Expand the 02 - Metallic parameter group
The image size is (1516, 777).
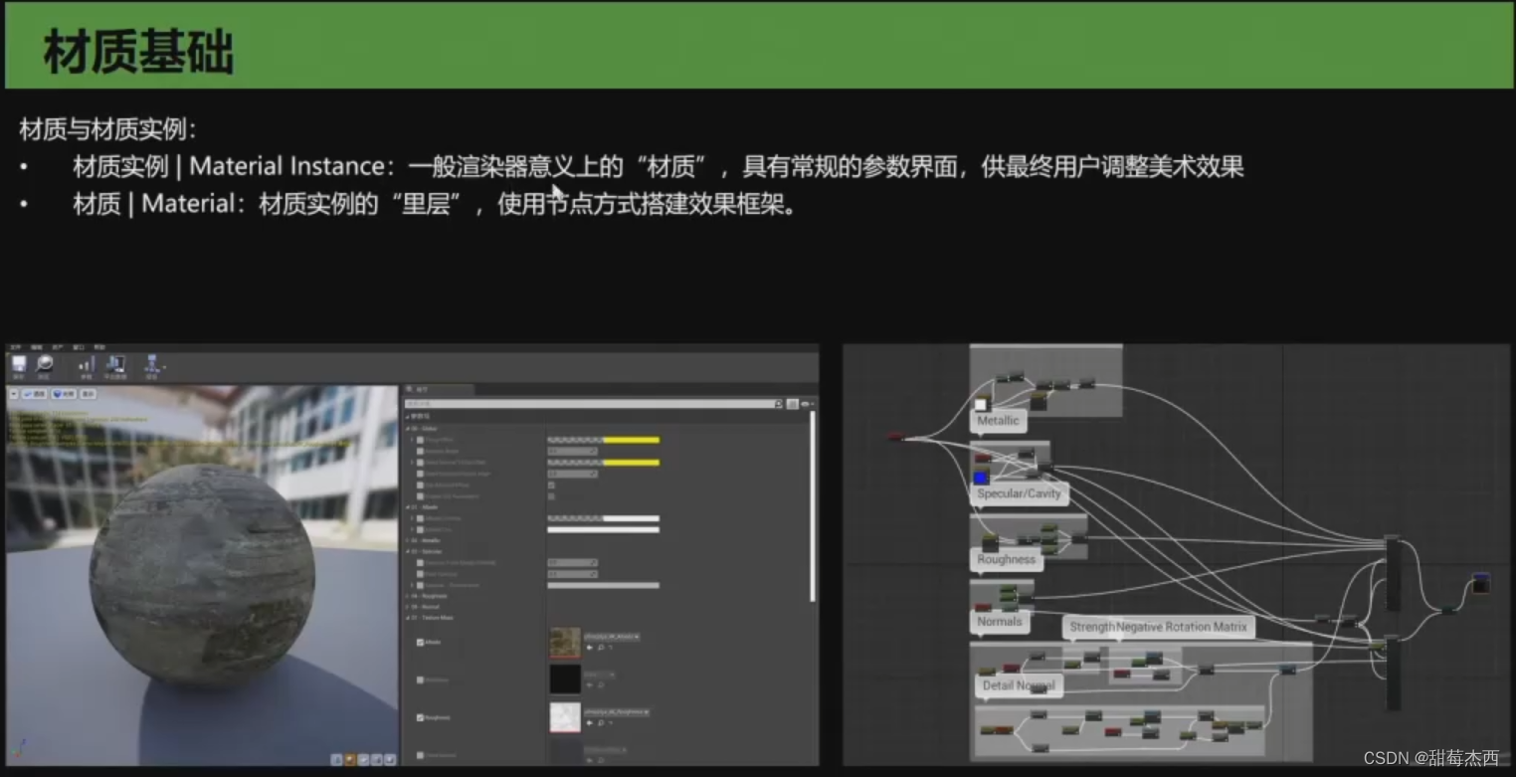[407, 540]
